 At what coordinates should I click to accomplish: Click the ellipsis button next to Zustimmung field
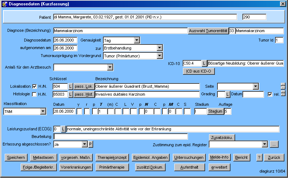pos(274,144)
